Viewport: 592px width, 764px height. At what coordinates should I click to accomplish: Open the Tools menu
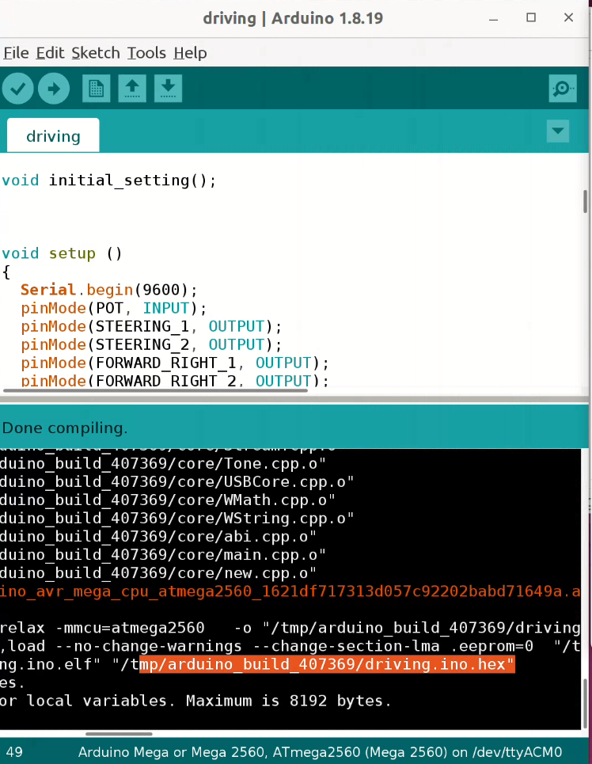tap(146, 52)
